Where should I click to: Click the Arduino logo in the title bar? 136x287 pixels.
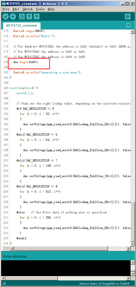pos(3,4)
